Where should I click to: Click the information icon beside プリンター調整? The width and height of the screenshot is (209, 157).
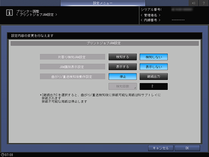point(9,13)
